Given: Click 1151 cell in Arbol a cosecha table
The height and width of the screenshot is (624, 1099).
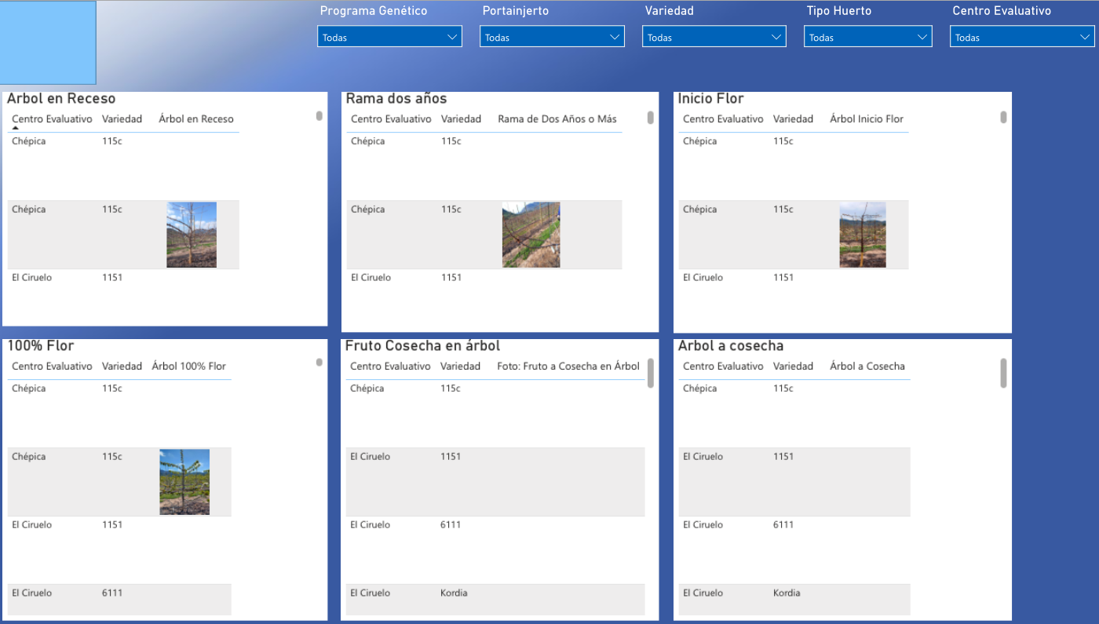Looking at the screenshot, I should click(783, 457).
